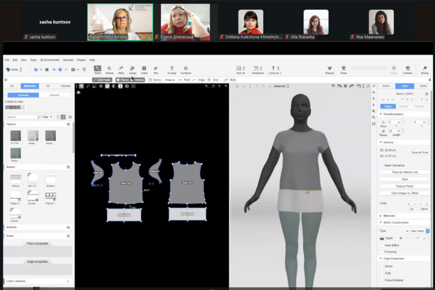Open the Configure tool
Viewport: 435px width, 290px height.
186,69
